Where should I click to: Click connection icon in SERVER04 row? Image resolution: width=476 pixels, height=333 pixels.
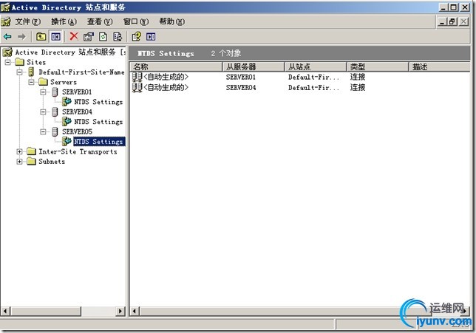(x=137, y=87)
